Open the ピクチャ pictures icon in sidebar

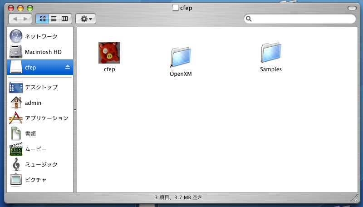coord(16,180)
